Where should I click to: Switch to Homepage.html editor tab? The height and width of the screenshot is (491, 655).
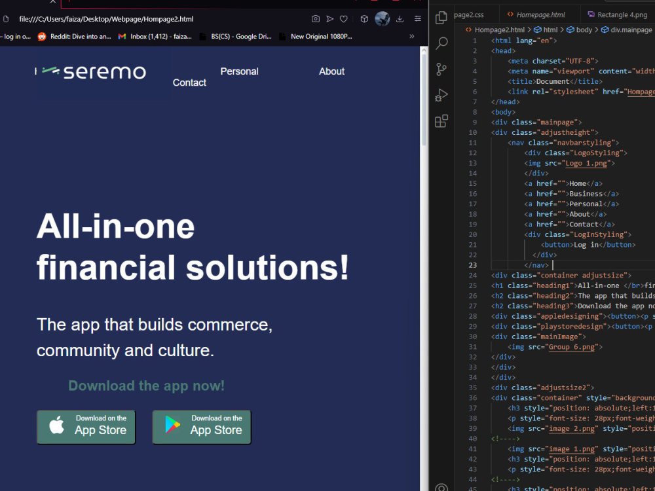coord(536,14)
